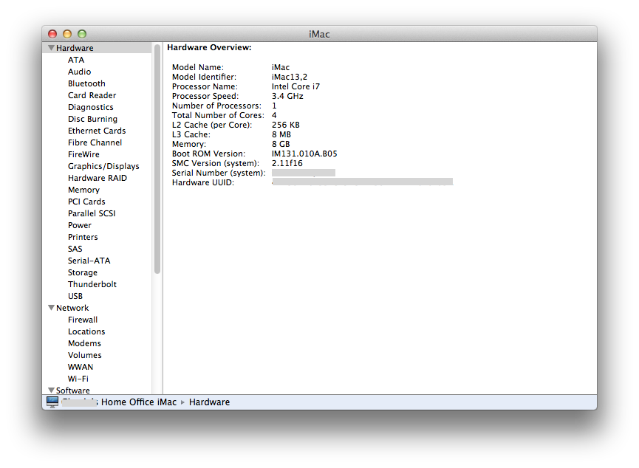Collapse the Software disclosure triangle

(x=52, y=390)
